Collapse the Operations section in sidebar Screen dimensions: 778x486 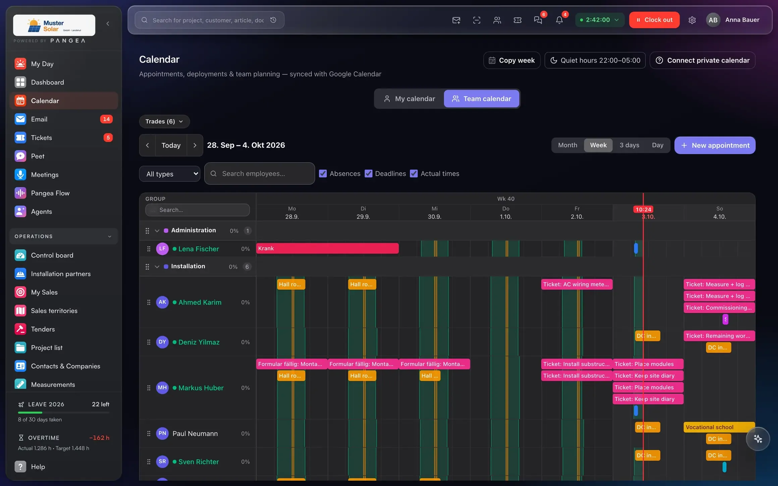64,236
